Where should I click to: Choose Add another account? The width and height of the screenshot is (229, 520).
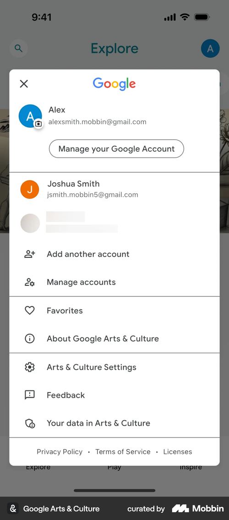click(x=114, y=254)
